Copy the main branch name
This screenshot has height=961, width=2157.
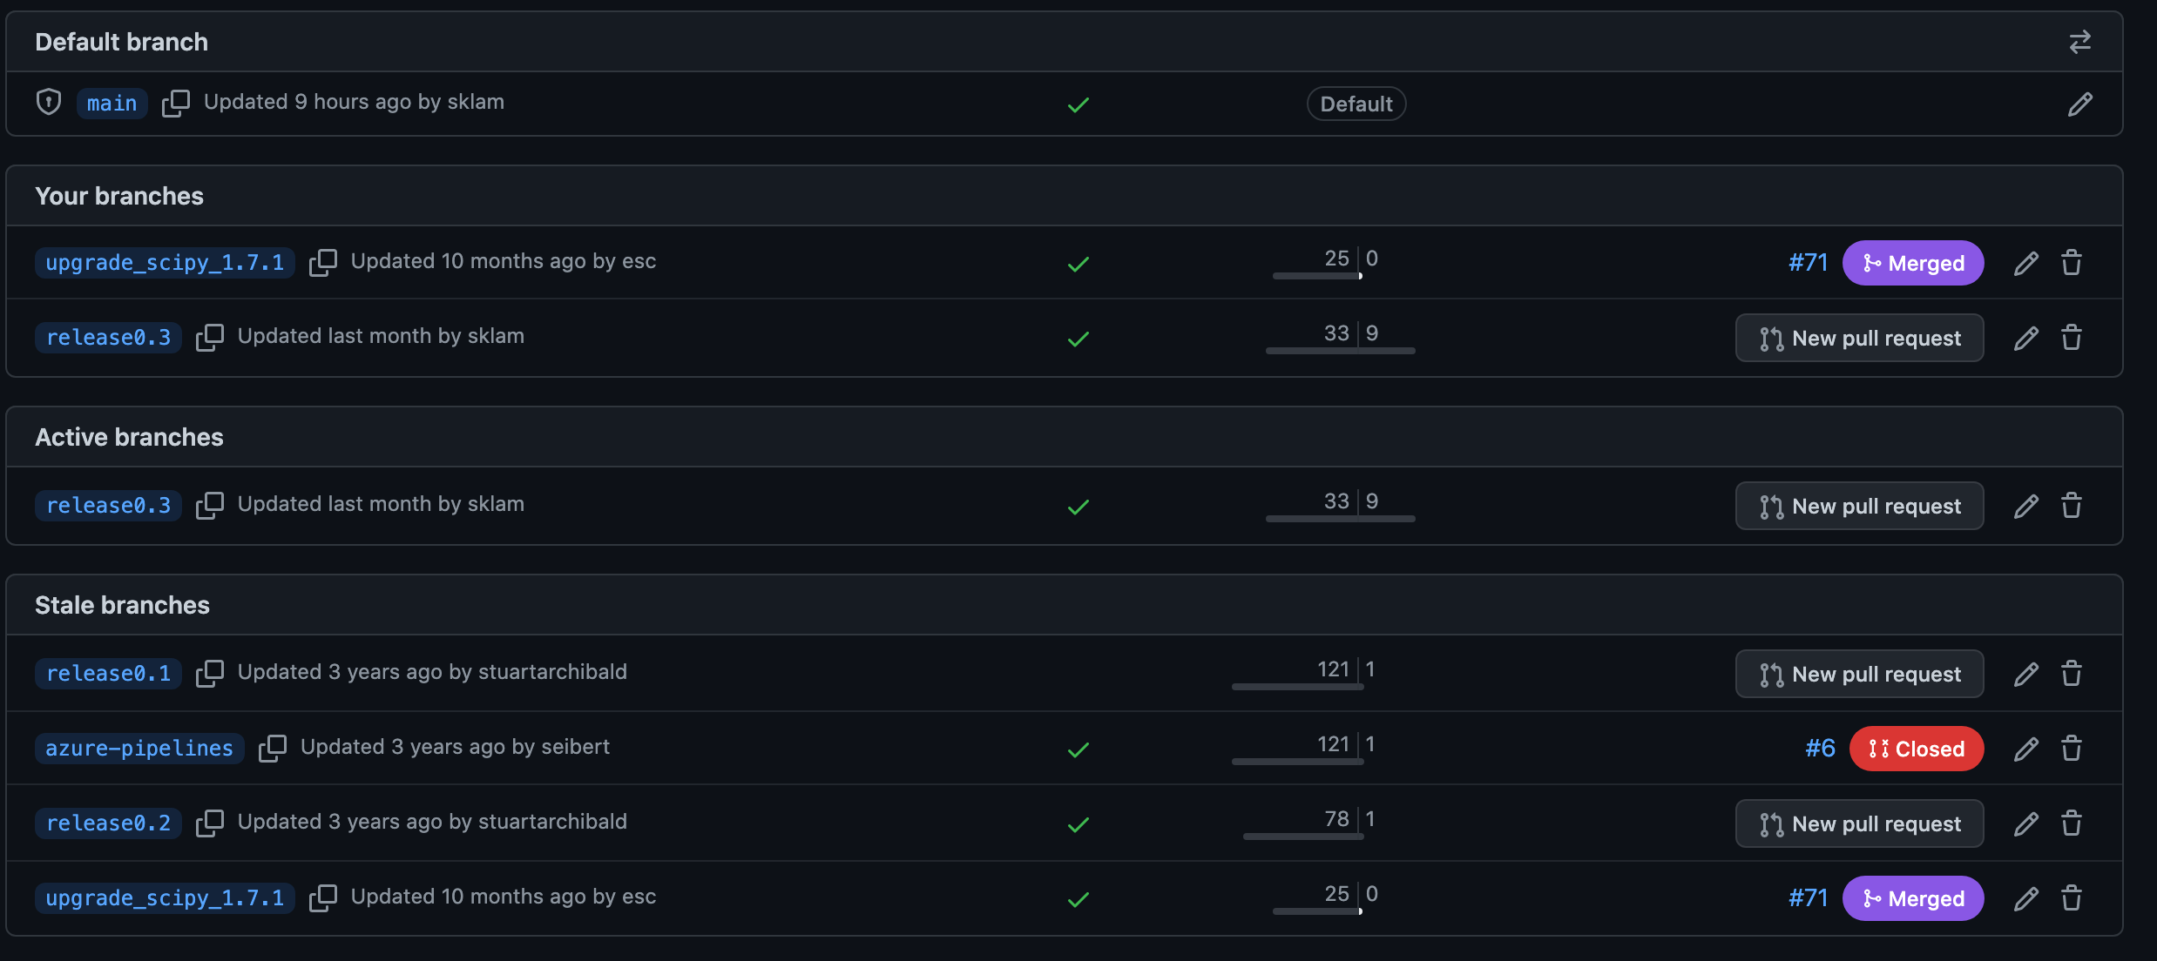[176, 103]
